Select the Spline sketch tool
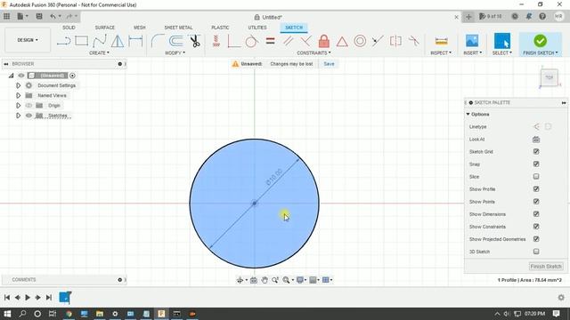 click(x=99, y=41)
